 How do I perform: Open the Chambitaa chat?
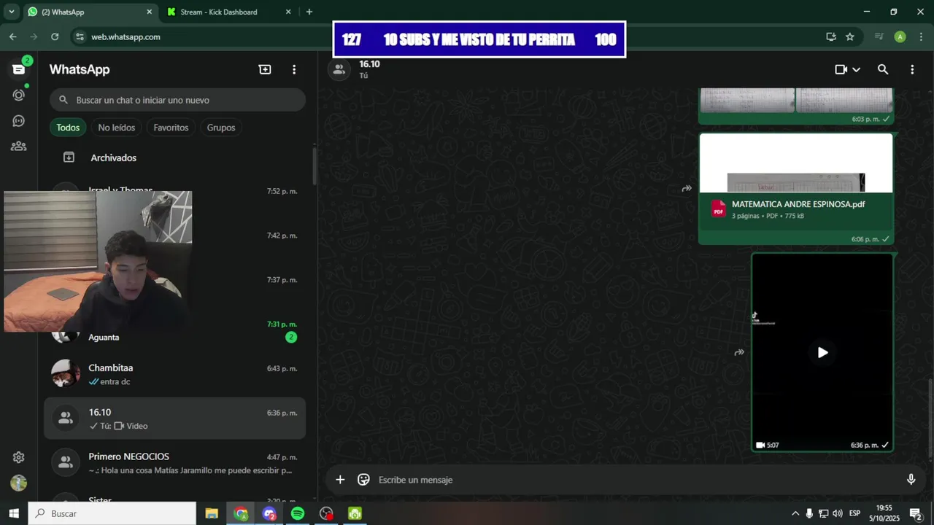(x=175, y=374)
